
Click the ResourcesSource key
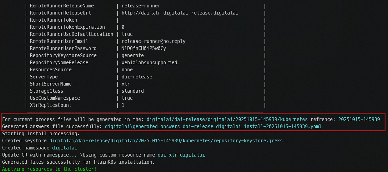[51, 70]
